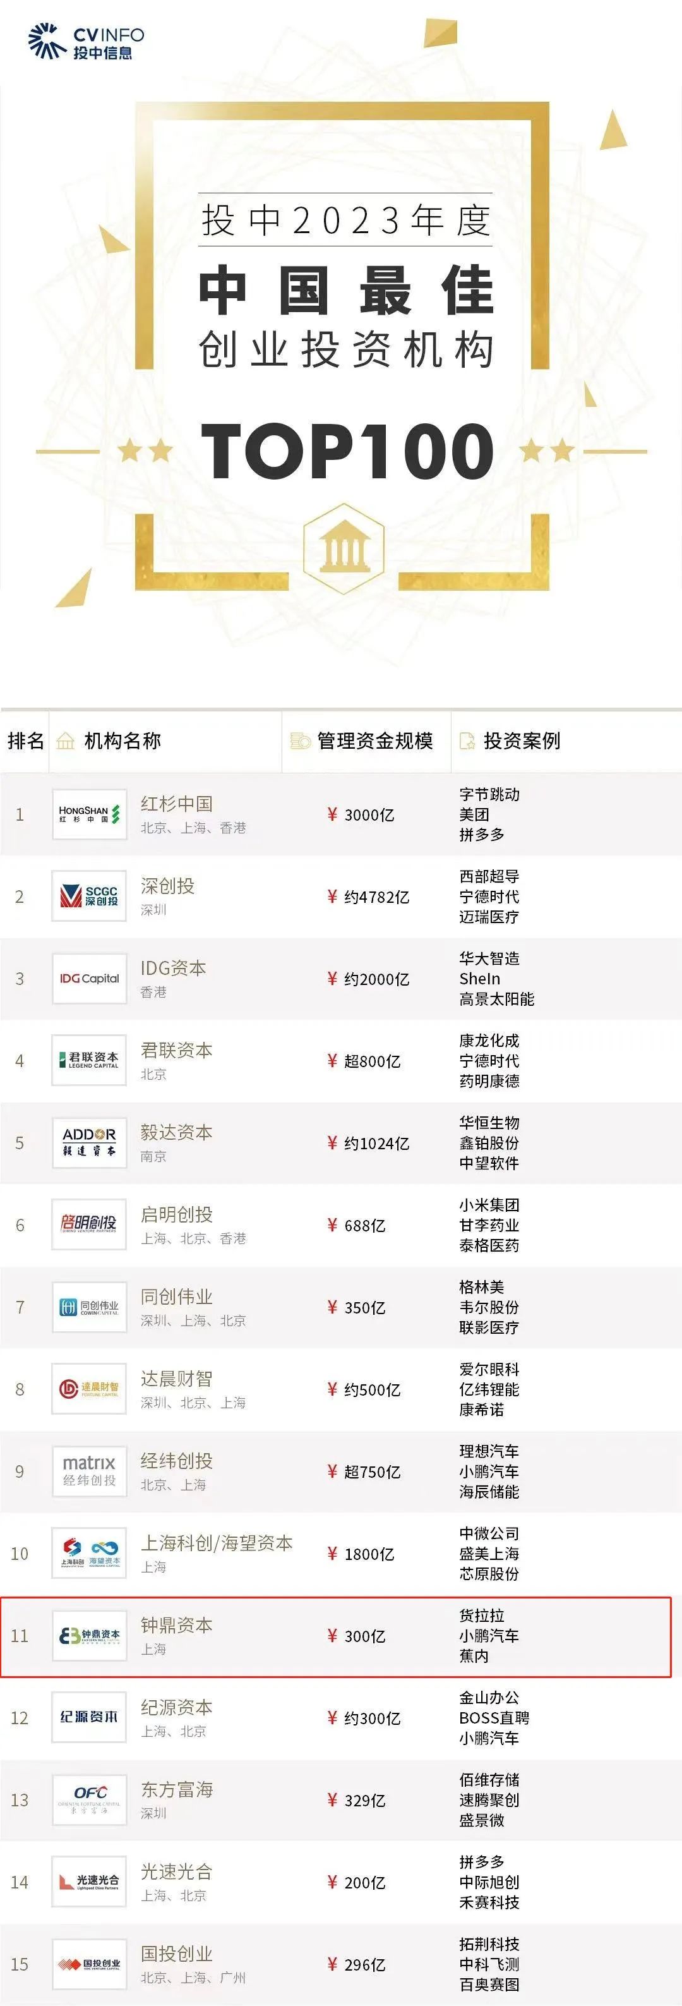This screenshot has width=682, height=2006.
Task: Click the 君联资本 Legend Capital logo
Action: click(90, 1061)
